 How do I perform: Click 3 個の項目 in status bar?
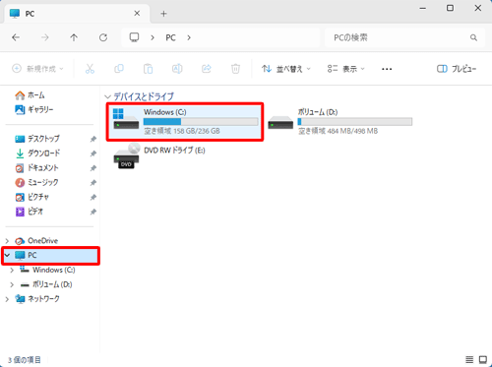[x=25, y=360]
